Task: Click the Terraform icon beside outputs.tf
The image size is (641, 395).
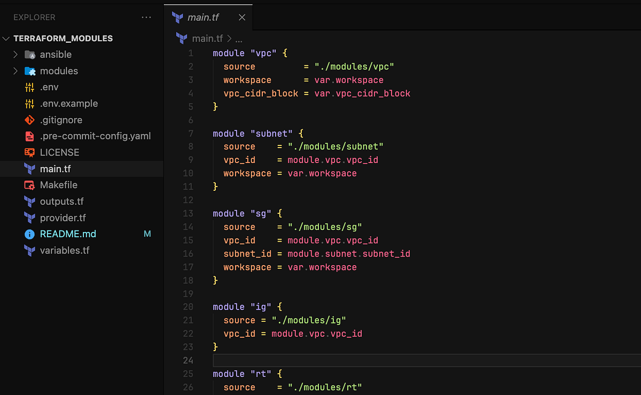Action: click(x=30, y=201)
